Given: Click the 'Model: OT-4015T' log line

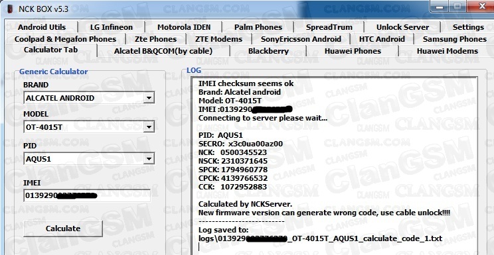Looking at the screenshot, I should coord(230,101).
